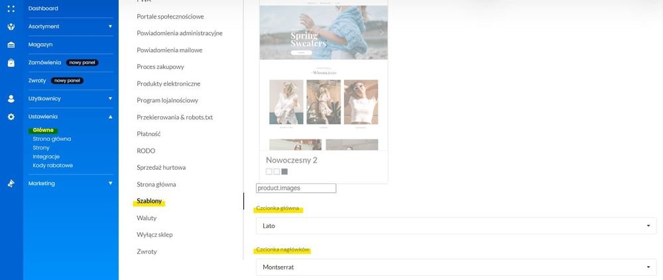Viewport: 663px width, 280px height.
Task: Open Proces zakupowy settings
Action: [x=160, y=67]
